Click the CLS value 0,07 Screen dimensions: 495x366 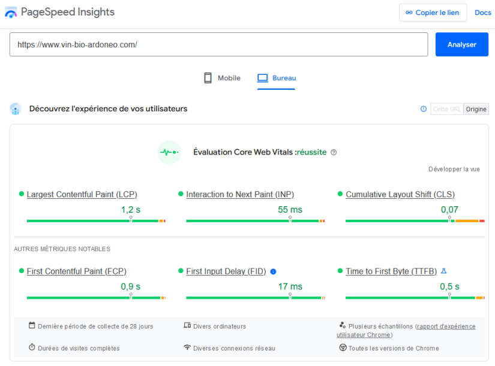449,210
